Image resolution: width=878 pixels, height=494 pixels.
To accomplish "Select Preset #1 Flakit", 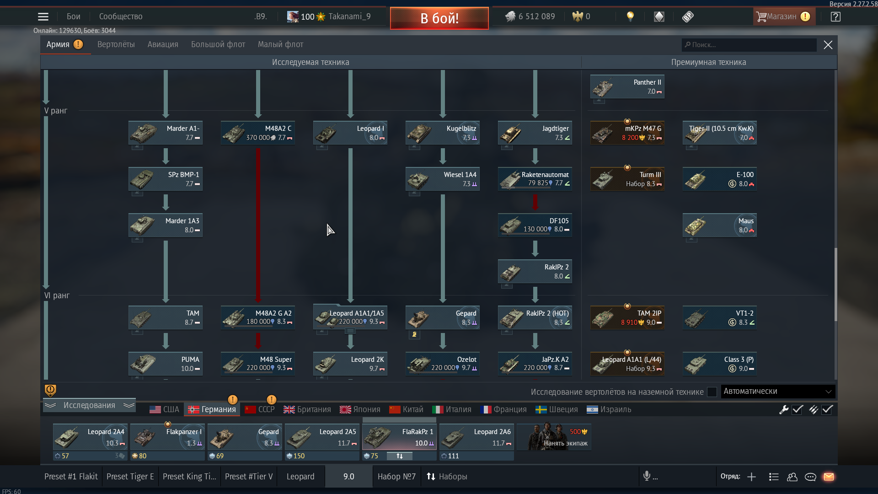I will click(71, 477).
